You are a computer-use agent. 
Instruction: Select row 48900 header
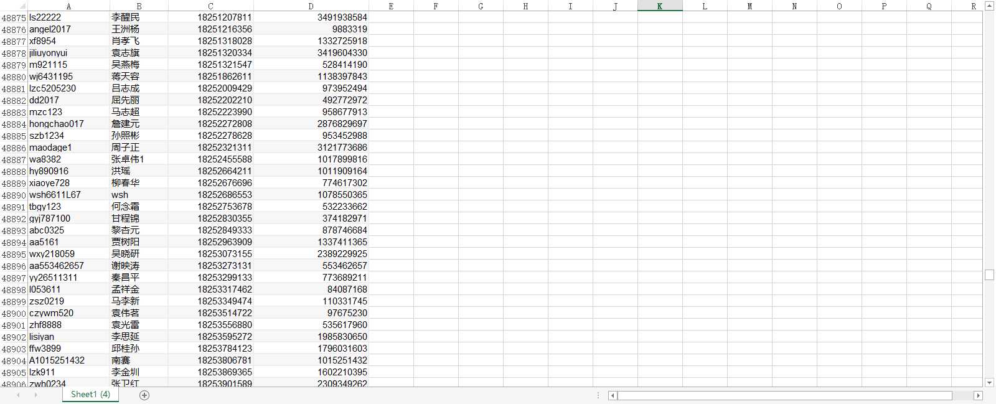[x=14, y=313]
